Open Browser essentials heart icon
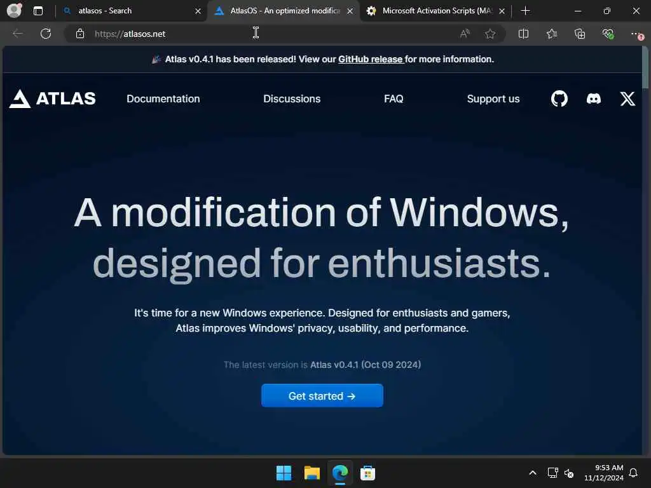 click(x=608, y=34)
